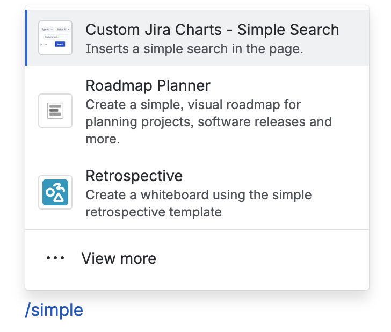
Task: Click the word "more." ending roadmap description
Action: point(103,139)
